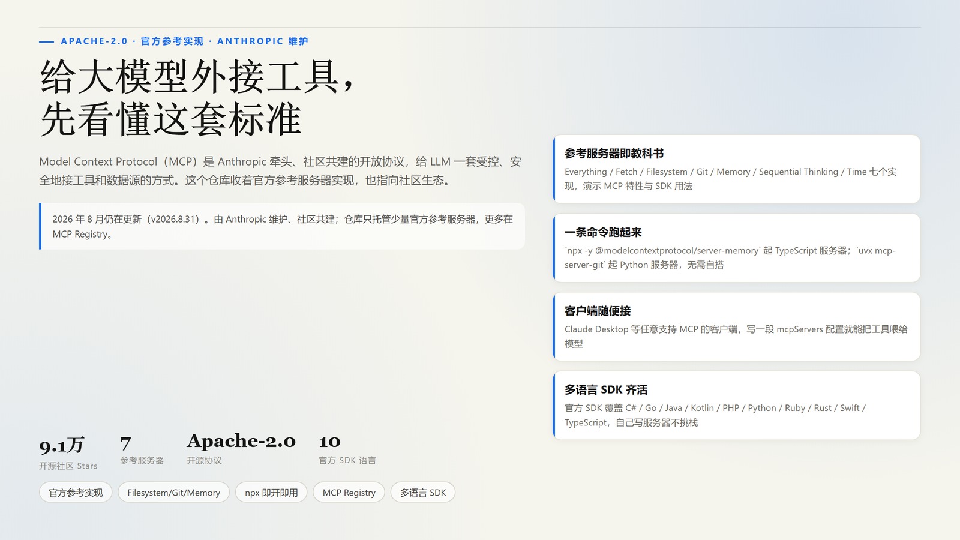Open the 参考服务器即教科书 card
960x540 pixels.
tap(736, 169)
